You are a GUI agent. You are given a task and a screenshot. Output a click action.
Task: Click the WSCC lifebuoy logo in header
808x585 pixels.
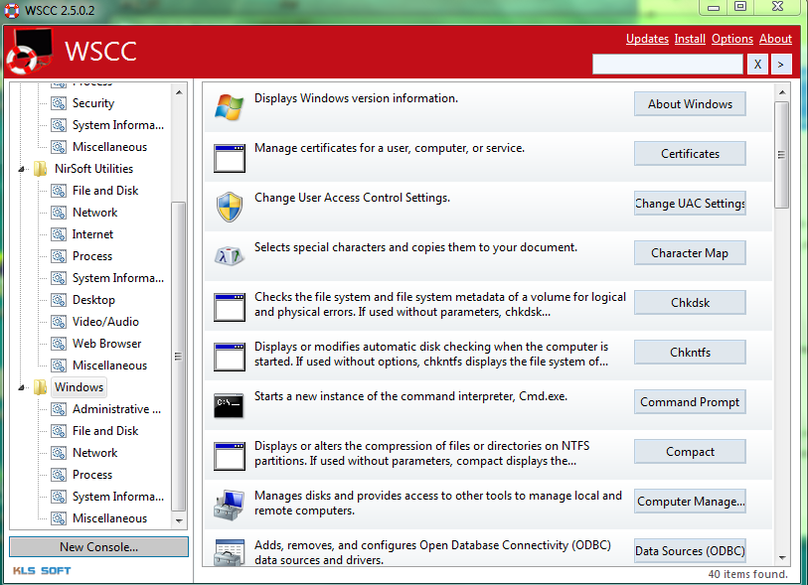[x=29, y=51]
